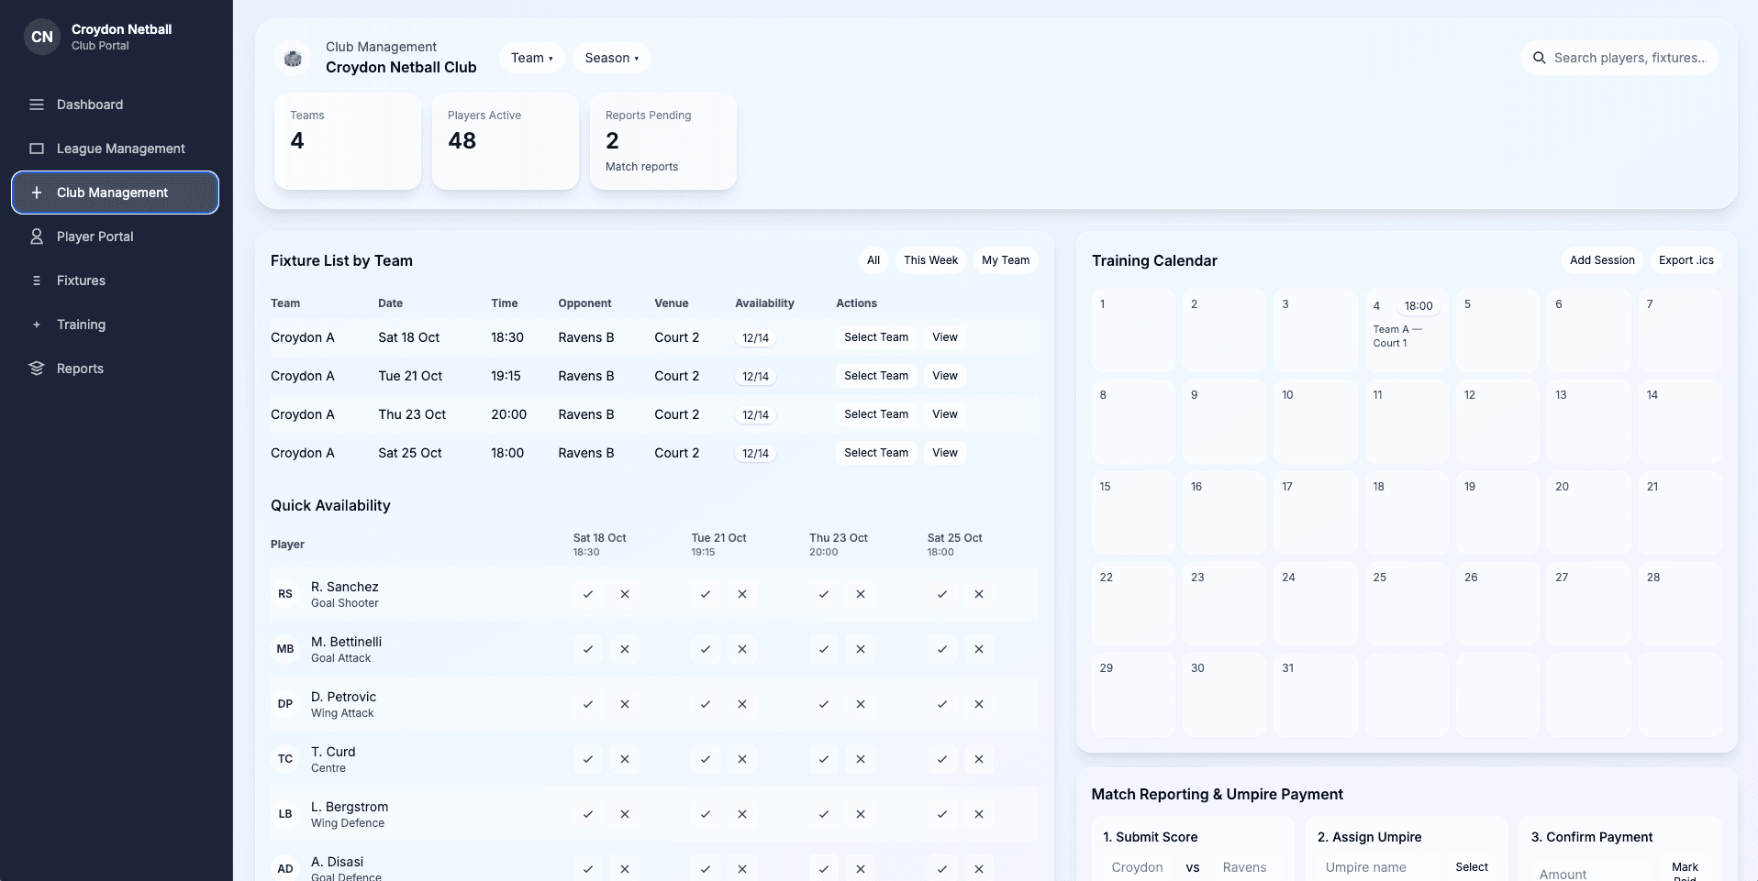Mark R. Sanchez available for Sat 18 Oct
Screen dimensions: 1758x881
587,594
